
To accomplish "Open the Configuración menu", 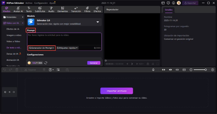I will 41,3.
